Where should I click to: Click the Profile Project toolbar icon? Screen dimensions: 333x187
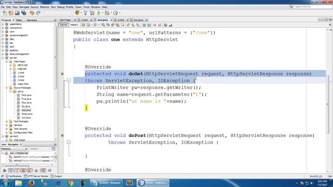pos(116,13)
